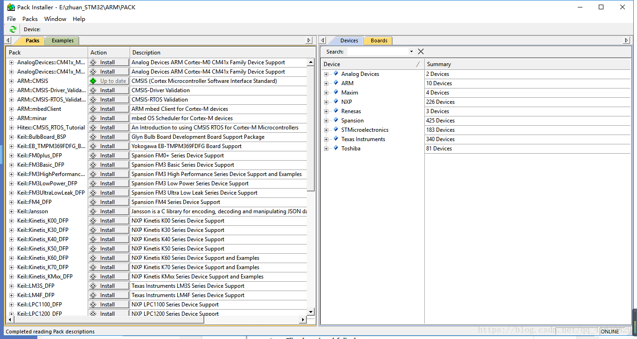Click the Renesas vendor icon
This screenshot has height=339, width=637.
(x=336, y=111)
